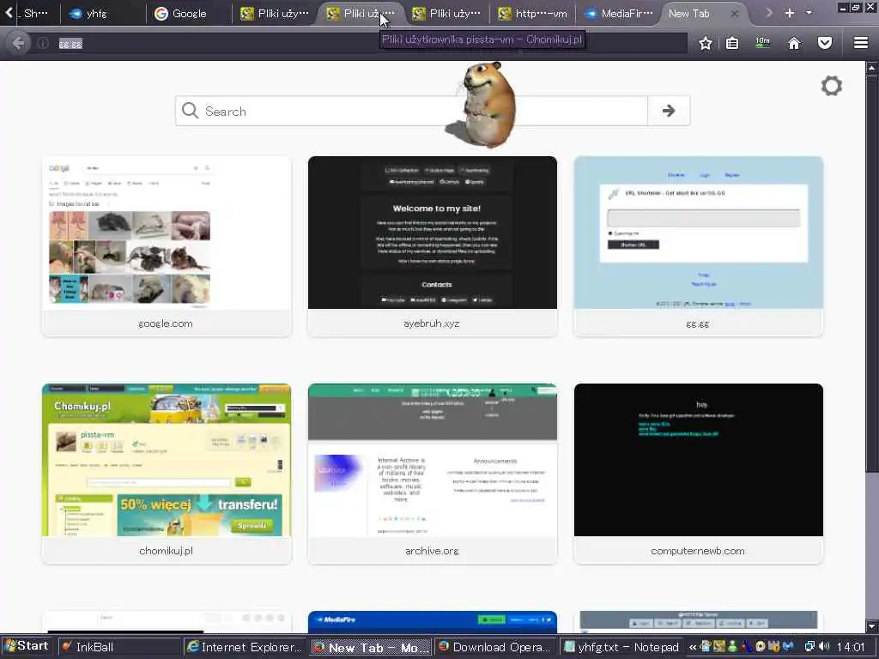Image resolution: width=879 pixels, height=659 pixels.
Task: Switch to the MediaFir tab
Action: pos(618,14)
